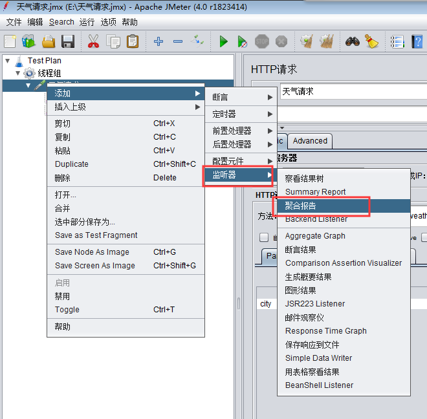
Task: Open Search with binoculars icon
Action: coord(353,41)
